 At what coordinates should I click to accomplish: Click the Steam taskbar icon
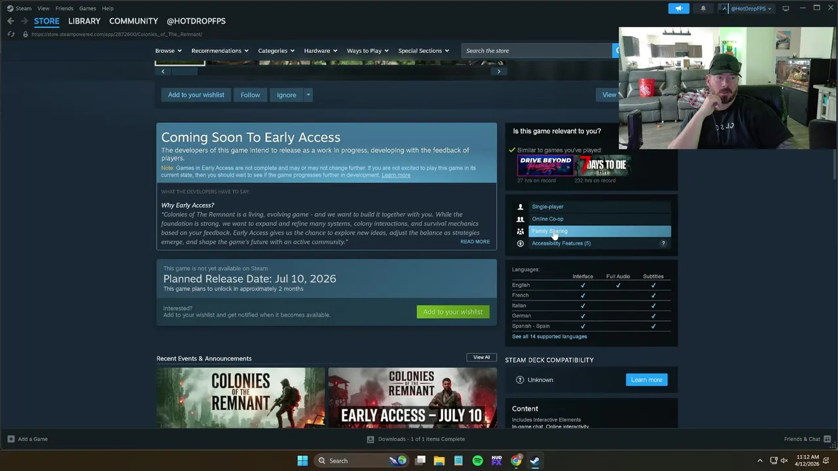pyautogui.click(x=535, y=461)
